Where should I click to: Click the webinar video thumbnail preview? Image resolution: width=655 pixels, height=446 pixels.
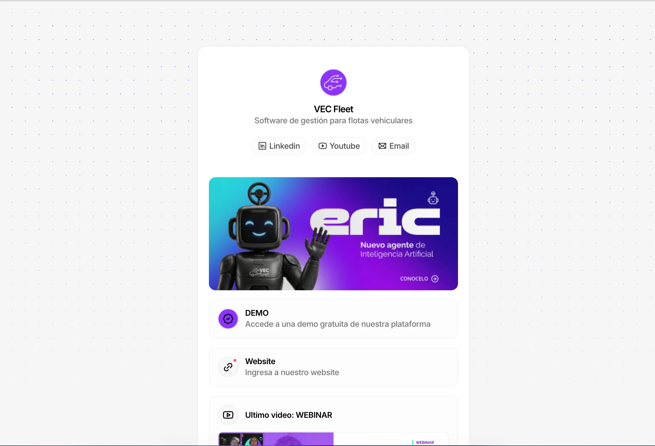(x=333, y=439)
